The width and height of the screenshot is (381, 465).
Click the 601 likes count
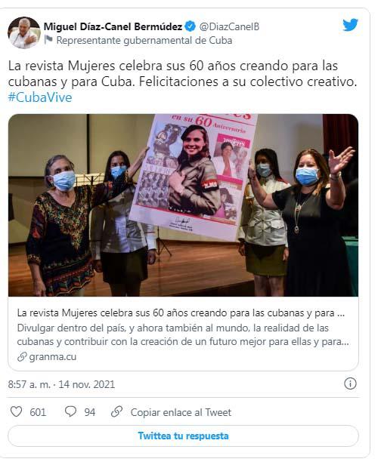[38, 412]
